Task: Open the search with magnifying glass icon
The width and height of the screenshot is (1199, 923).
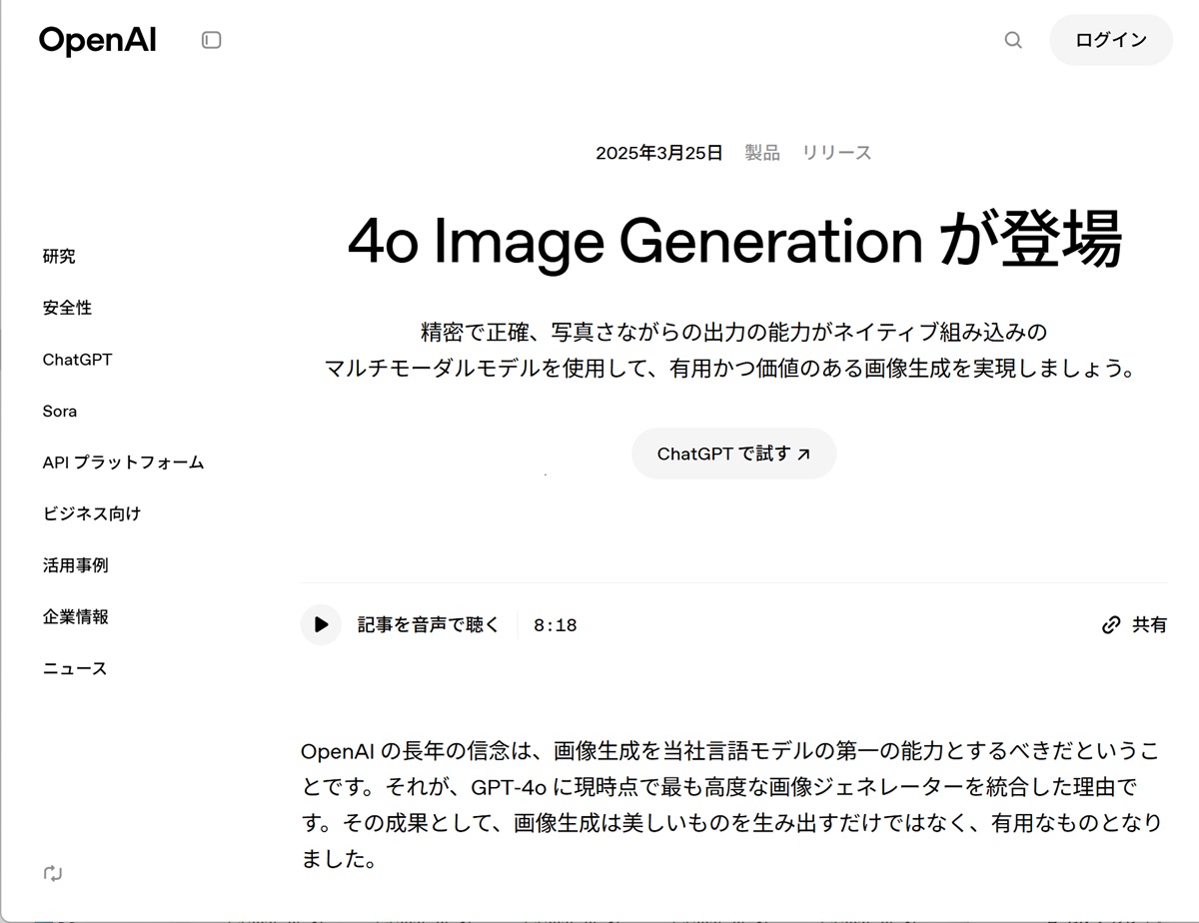Action: (x=1012, y=41)
